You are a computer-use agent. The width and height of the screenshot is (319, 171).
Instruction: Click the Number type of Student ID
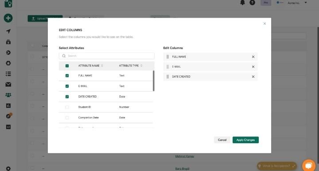[124, 107]
